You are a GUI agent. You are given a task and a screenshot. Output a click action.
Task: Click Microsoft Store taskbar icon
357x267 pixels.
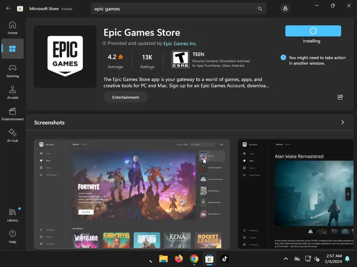pyautogui.click(x=209, y=259)
